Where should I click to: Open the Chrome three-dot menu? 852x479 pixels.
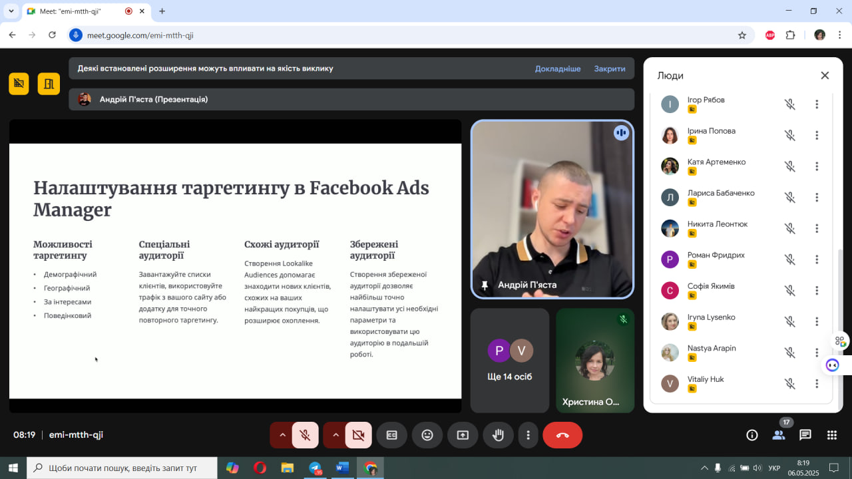click(x=839, y=35)
